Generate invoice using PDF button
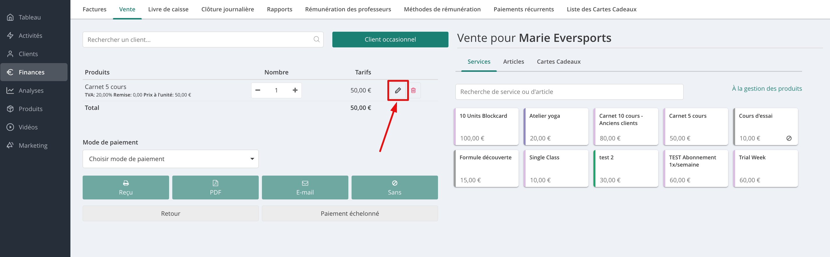Screen dimensions: 830x257 (x=215, y=188)
